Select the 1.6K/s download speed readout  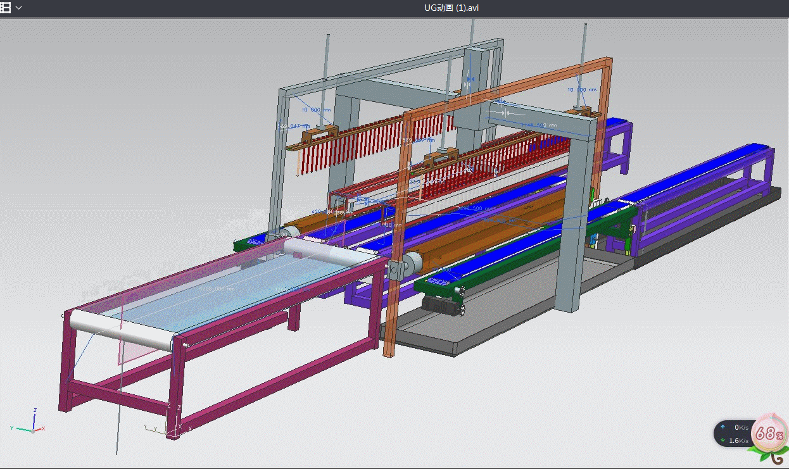pyautogui.click(x=738, y=441)
